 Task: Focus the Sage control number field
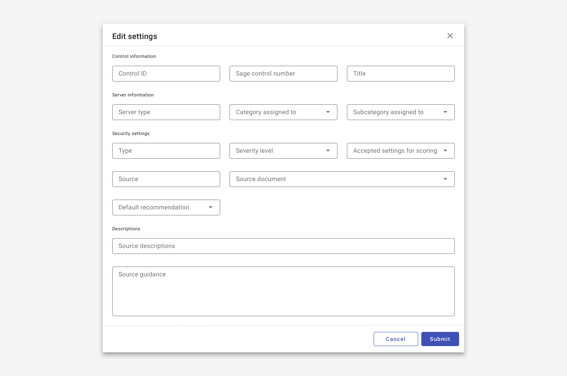[283, 74]
